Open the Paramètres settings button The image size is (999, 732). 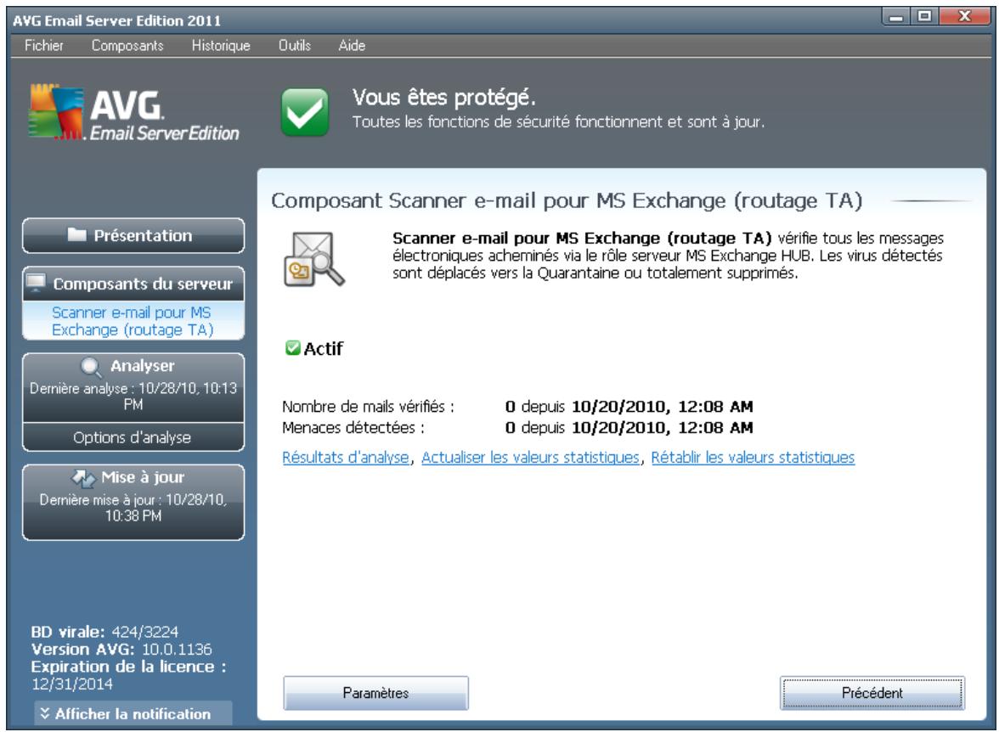pos(375,692)
